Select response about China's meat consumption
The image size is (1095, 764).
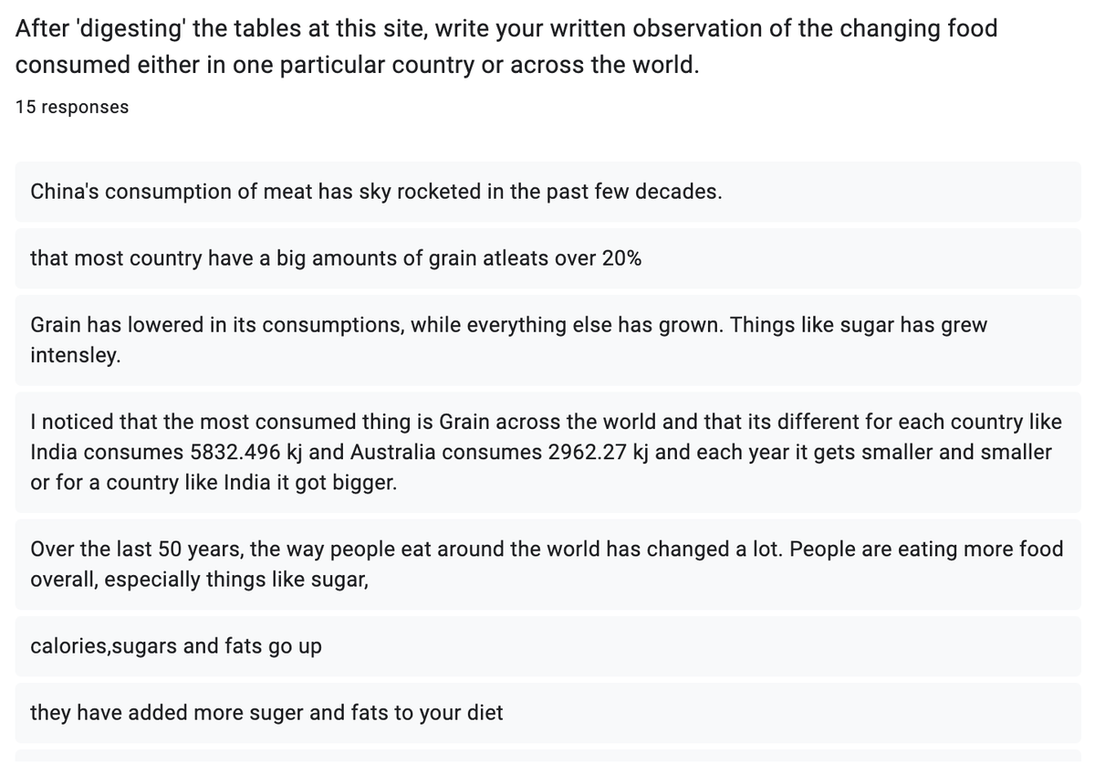(547, 192)
